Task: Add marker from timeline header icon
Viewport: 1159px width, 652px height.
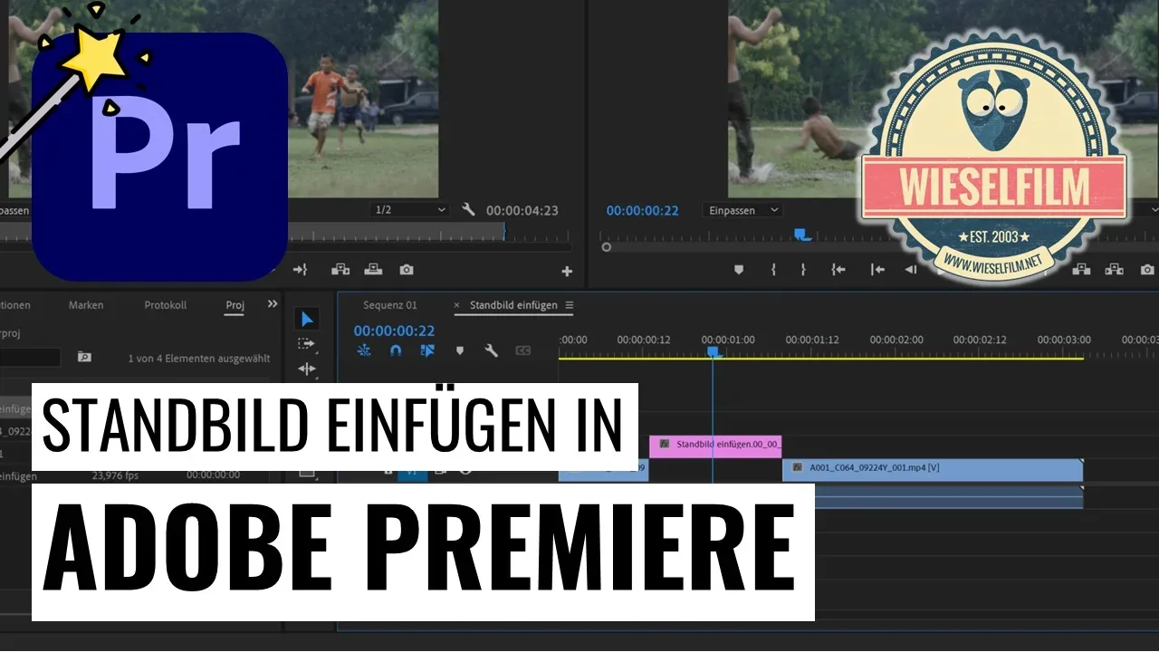Action: [459, 350]
